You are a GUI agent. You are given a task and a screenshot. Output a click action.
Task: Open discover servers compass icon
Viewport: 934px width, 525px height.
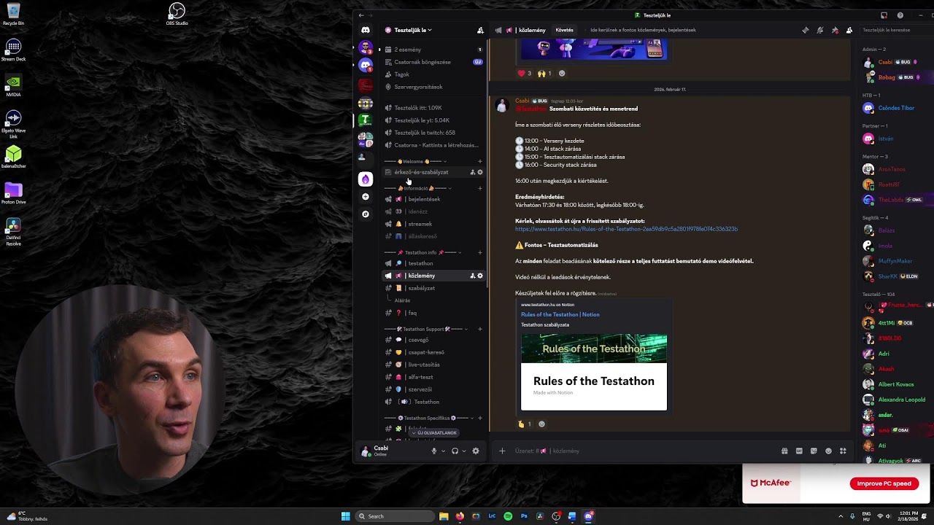click(x=366, y=214)
